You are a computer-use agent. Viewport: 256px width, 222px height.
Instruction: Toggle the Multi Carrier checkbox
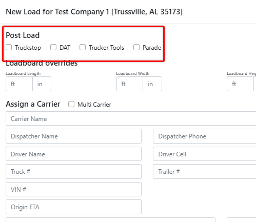pyautogui.click(x=71, y=104)
